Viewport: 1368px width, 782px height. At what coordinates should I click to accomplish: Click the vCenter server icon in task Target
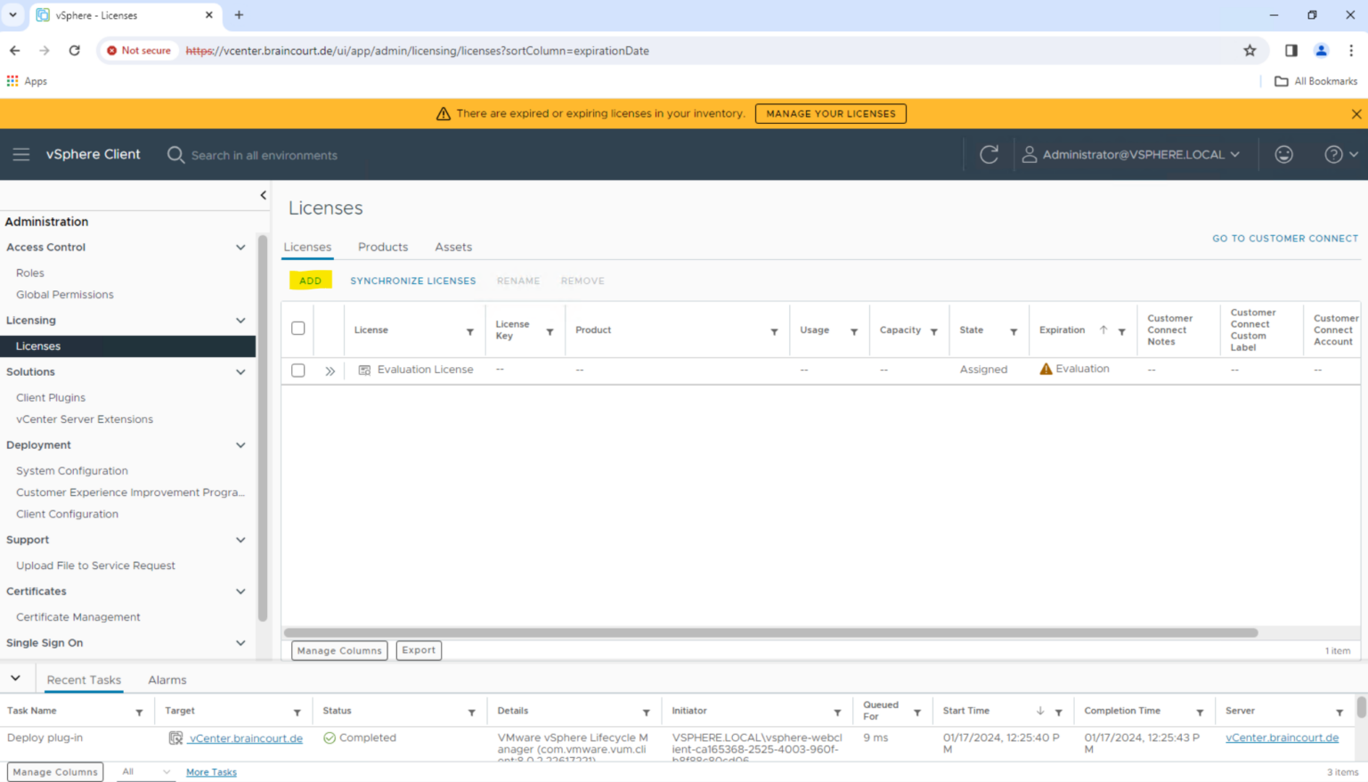tap(175, 737)
